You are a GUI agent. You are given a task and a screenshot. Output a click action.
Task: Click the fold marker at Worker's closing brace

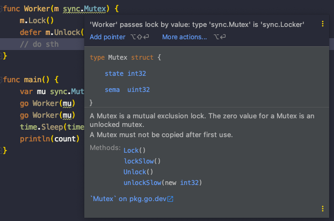pyautogui.click(x=3, y=55)
